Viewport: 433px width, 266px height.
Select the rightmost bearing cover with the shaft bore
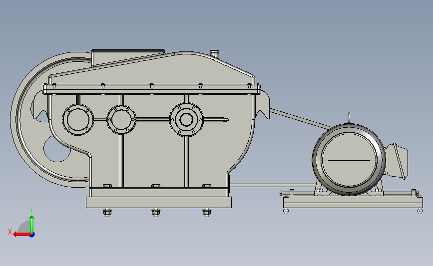(x=186, y=119)
